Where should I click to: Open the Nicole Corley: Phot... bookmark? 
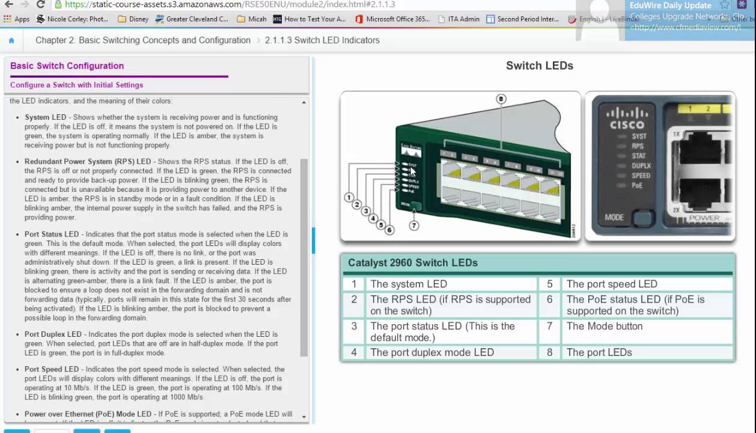point(73,19)
